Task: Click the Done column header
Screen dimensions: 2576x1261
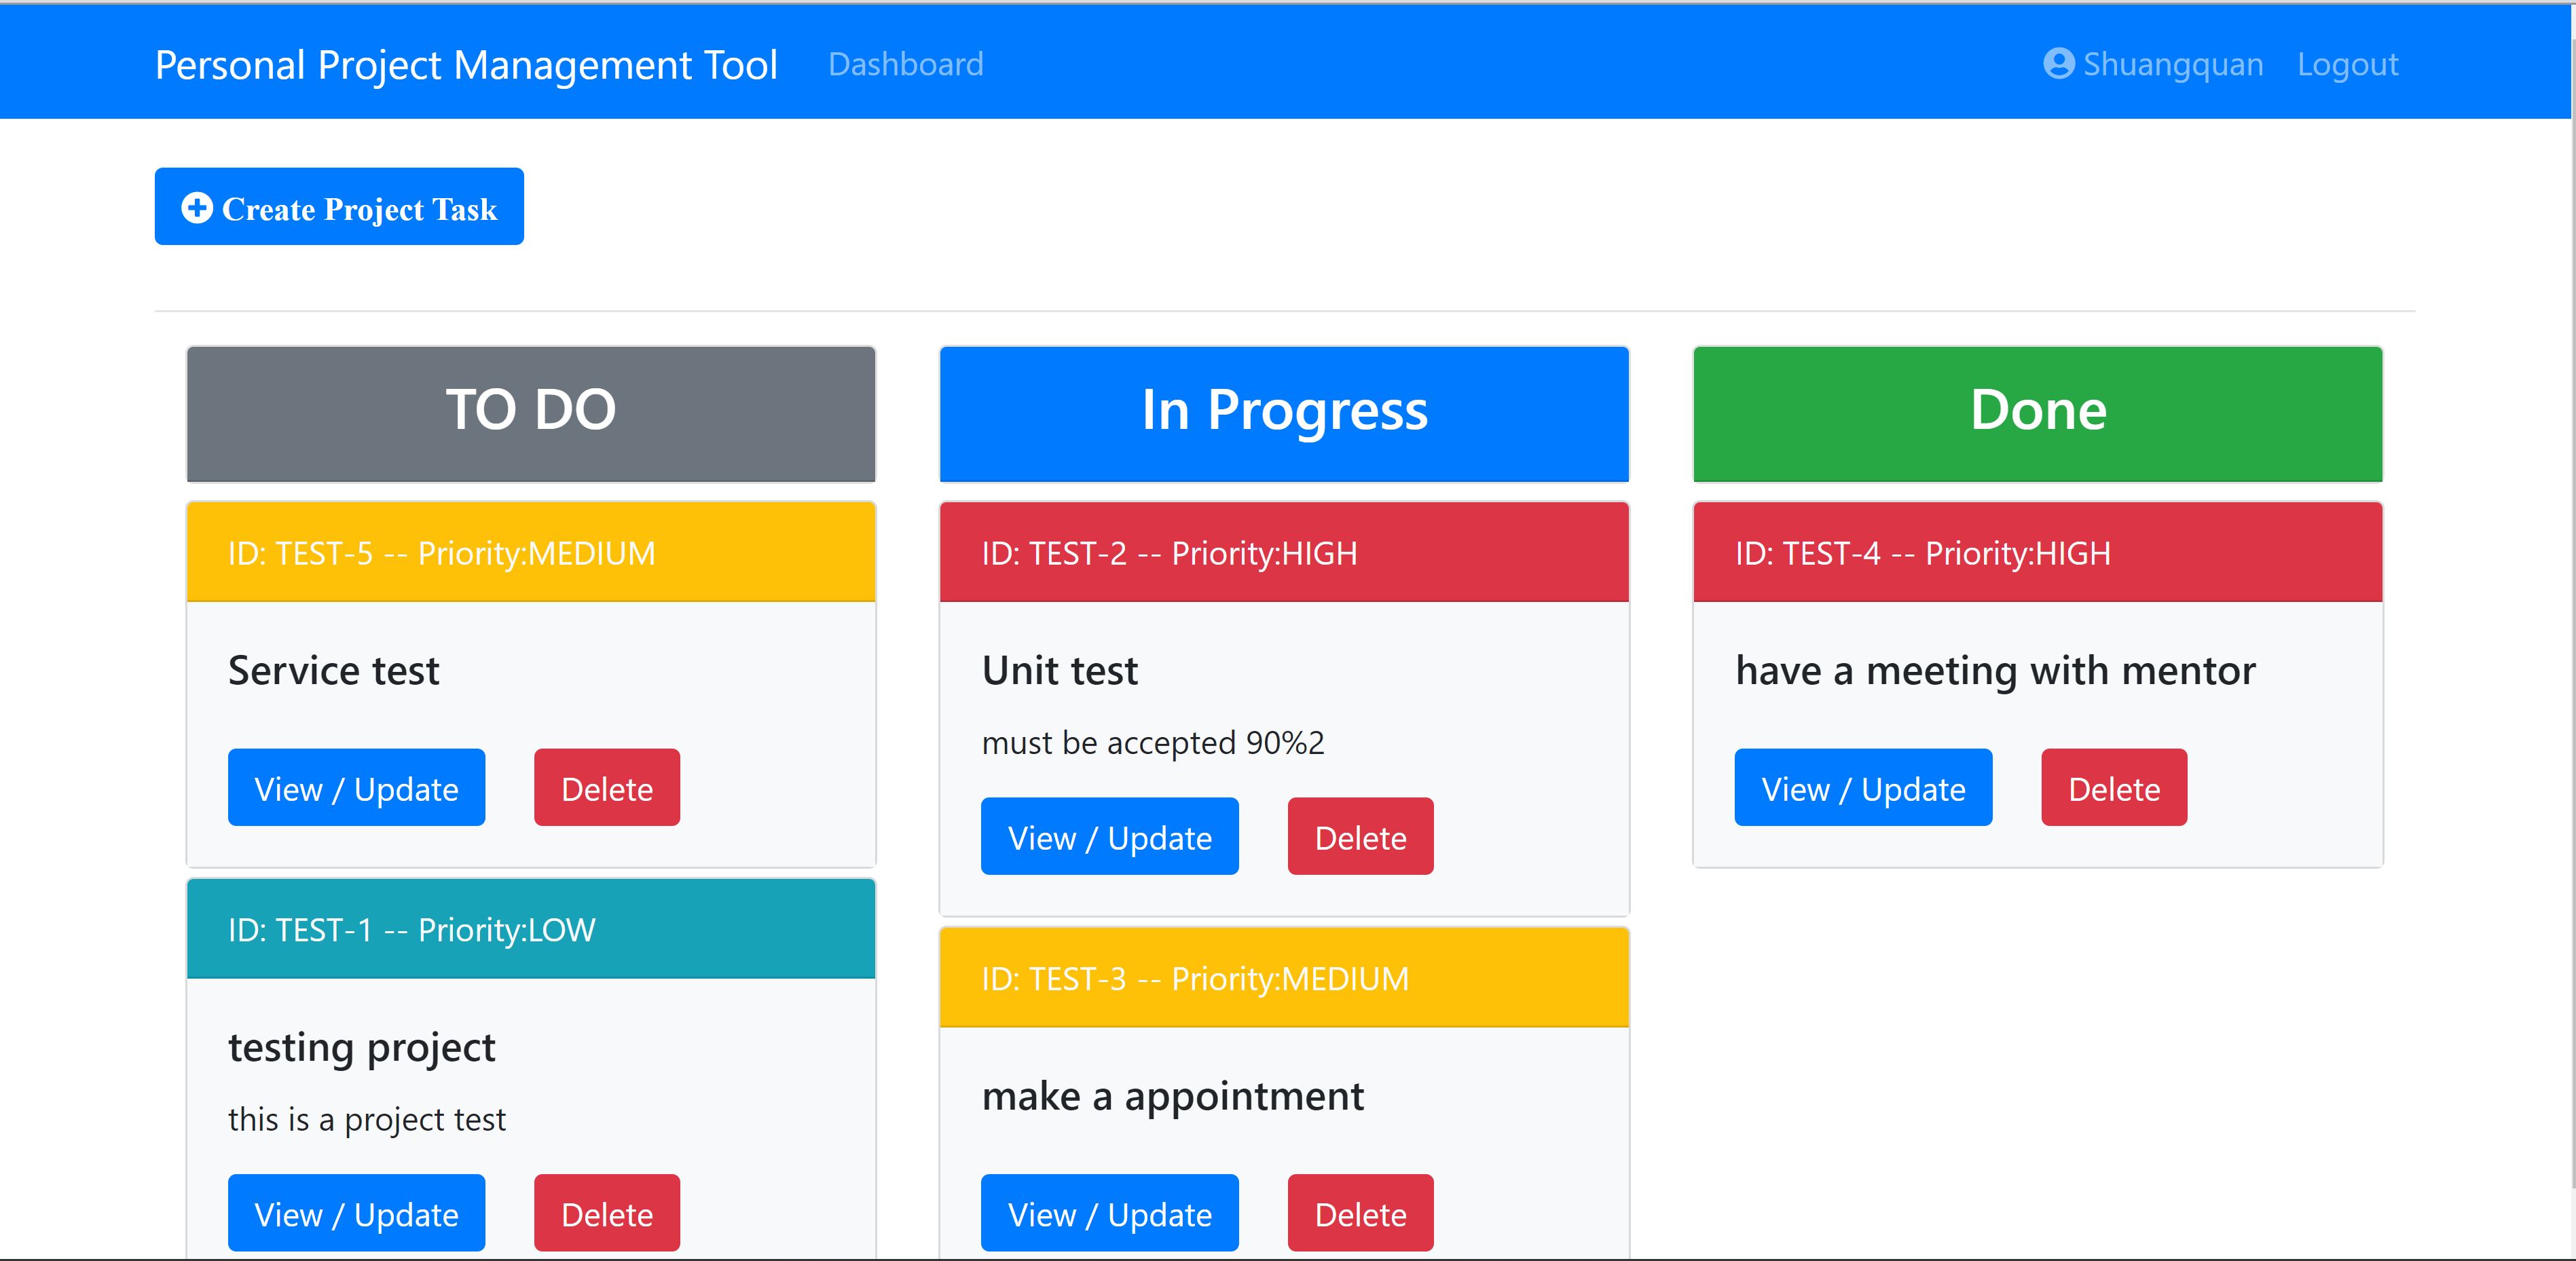Action: pyautogui.click(x=2038, y=414)
